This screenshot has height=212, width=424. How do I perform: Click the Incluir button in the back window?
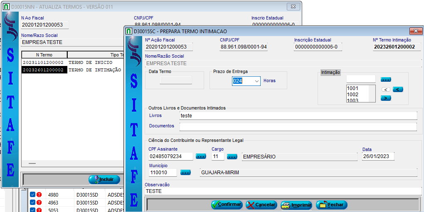tap(104, 179)
